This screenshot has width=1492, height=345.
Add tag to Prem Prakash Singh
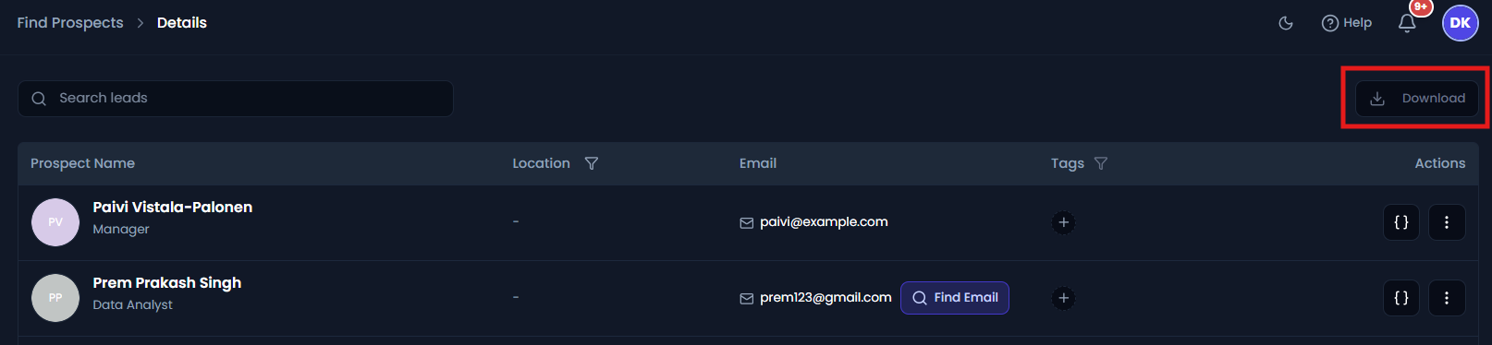pos(1063,298)
